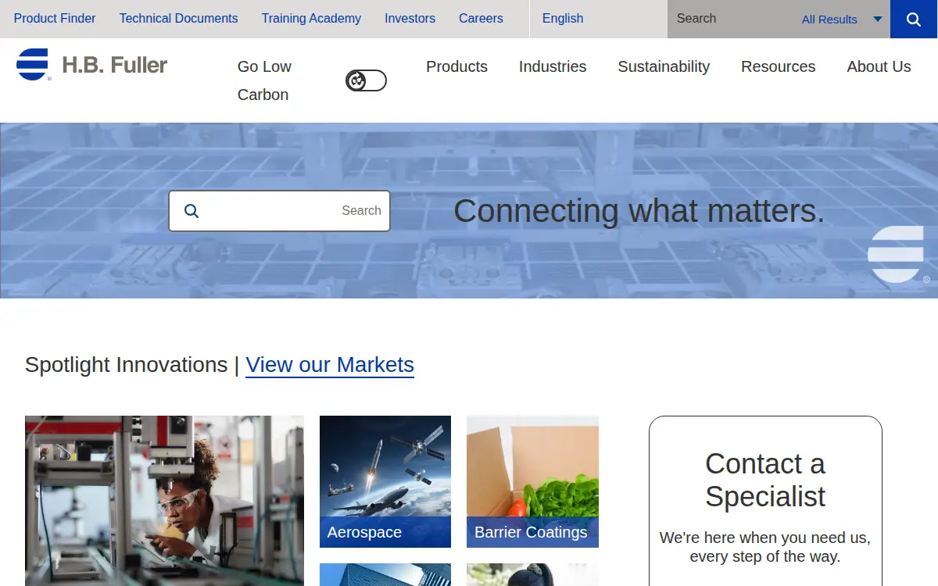This screenshot has width=938, height=586.
Task: Open the Sustainability menu
Action: click(664, 66)
